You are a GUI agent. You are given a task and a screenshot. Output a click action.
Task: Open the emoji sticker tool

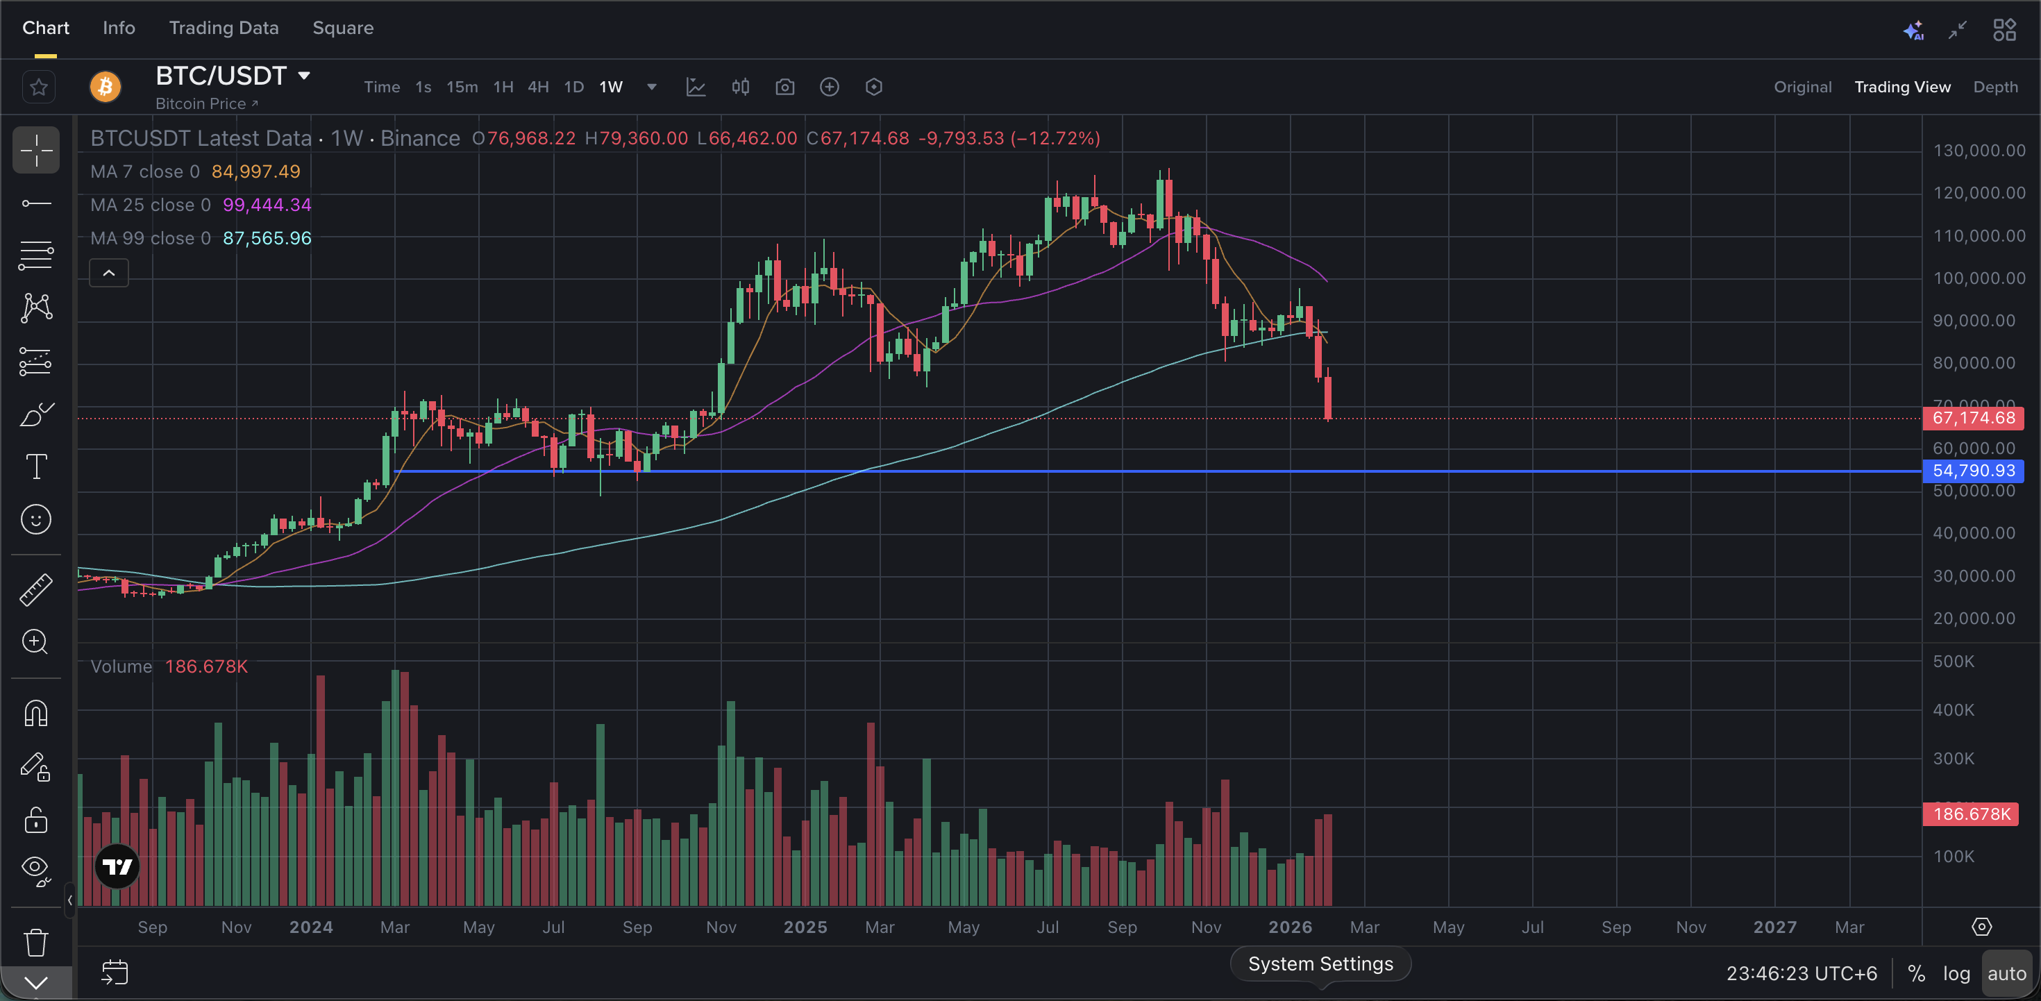pos(35,520)
